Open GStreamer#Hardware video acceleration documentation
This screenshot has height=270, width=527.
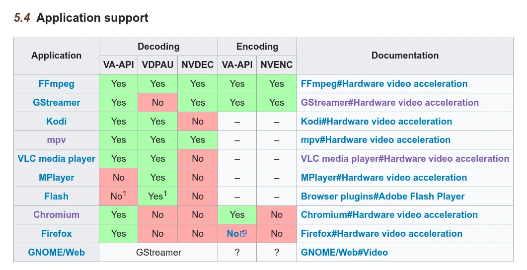click(389, 103)
